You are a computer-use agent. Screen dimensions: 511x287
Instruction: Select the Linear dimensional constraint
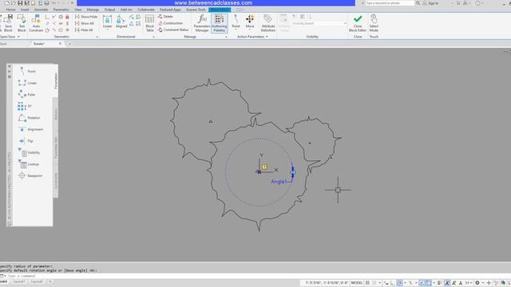point(107,22)
